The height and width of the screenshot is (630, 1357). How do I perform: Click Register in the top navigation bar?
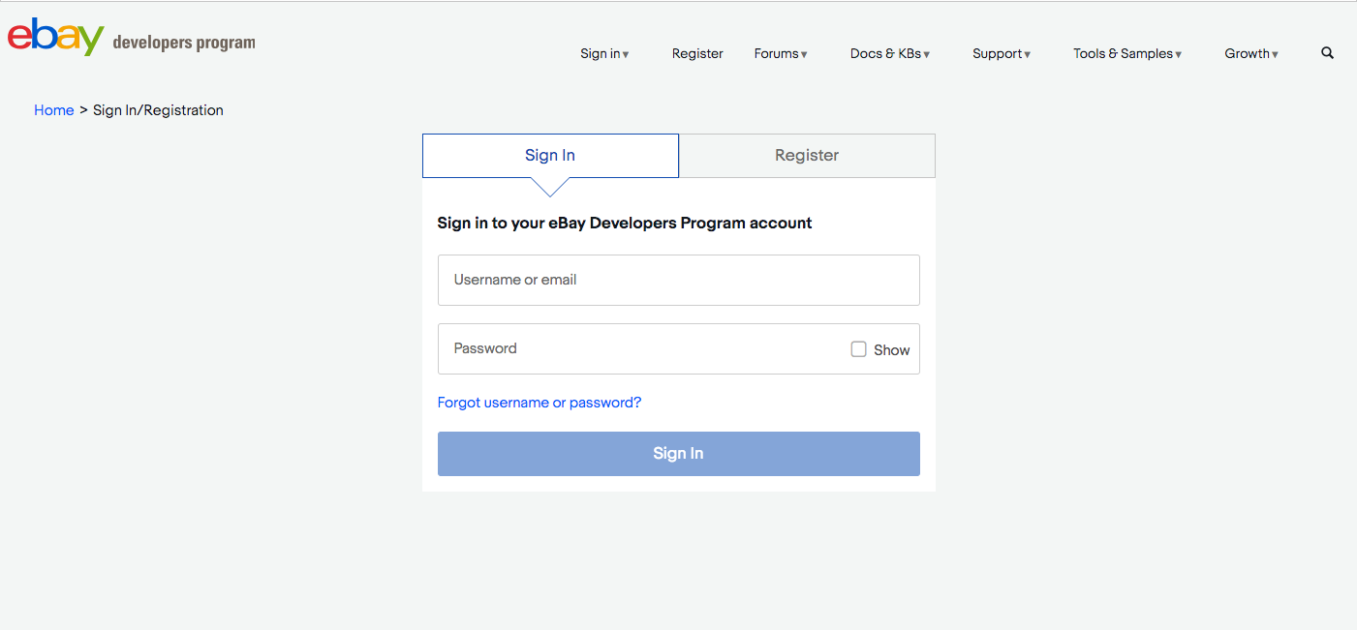click(697, 54)
